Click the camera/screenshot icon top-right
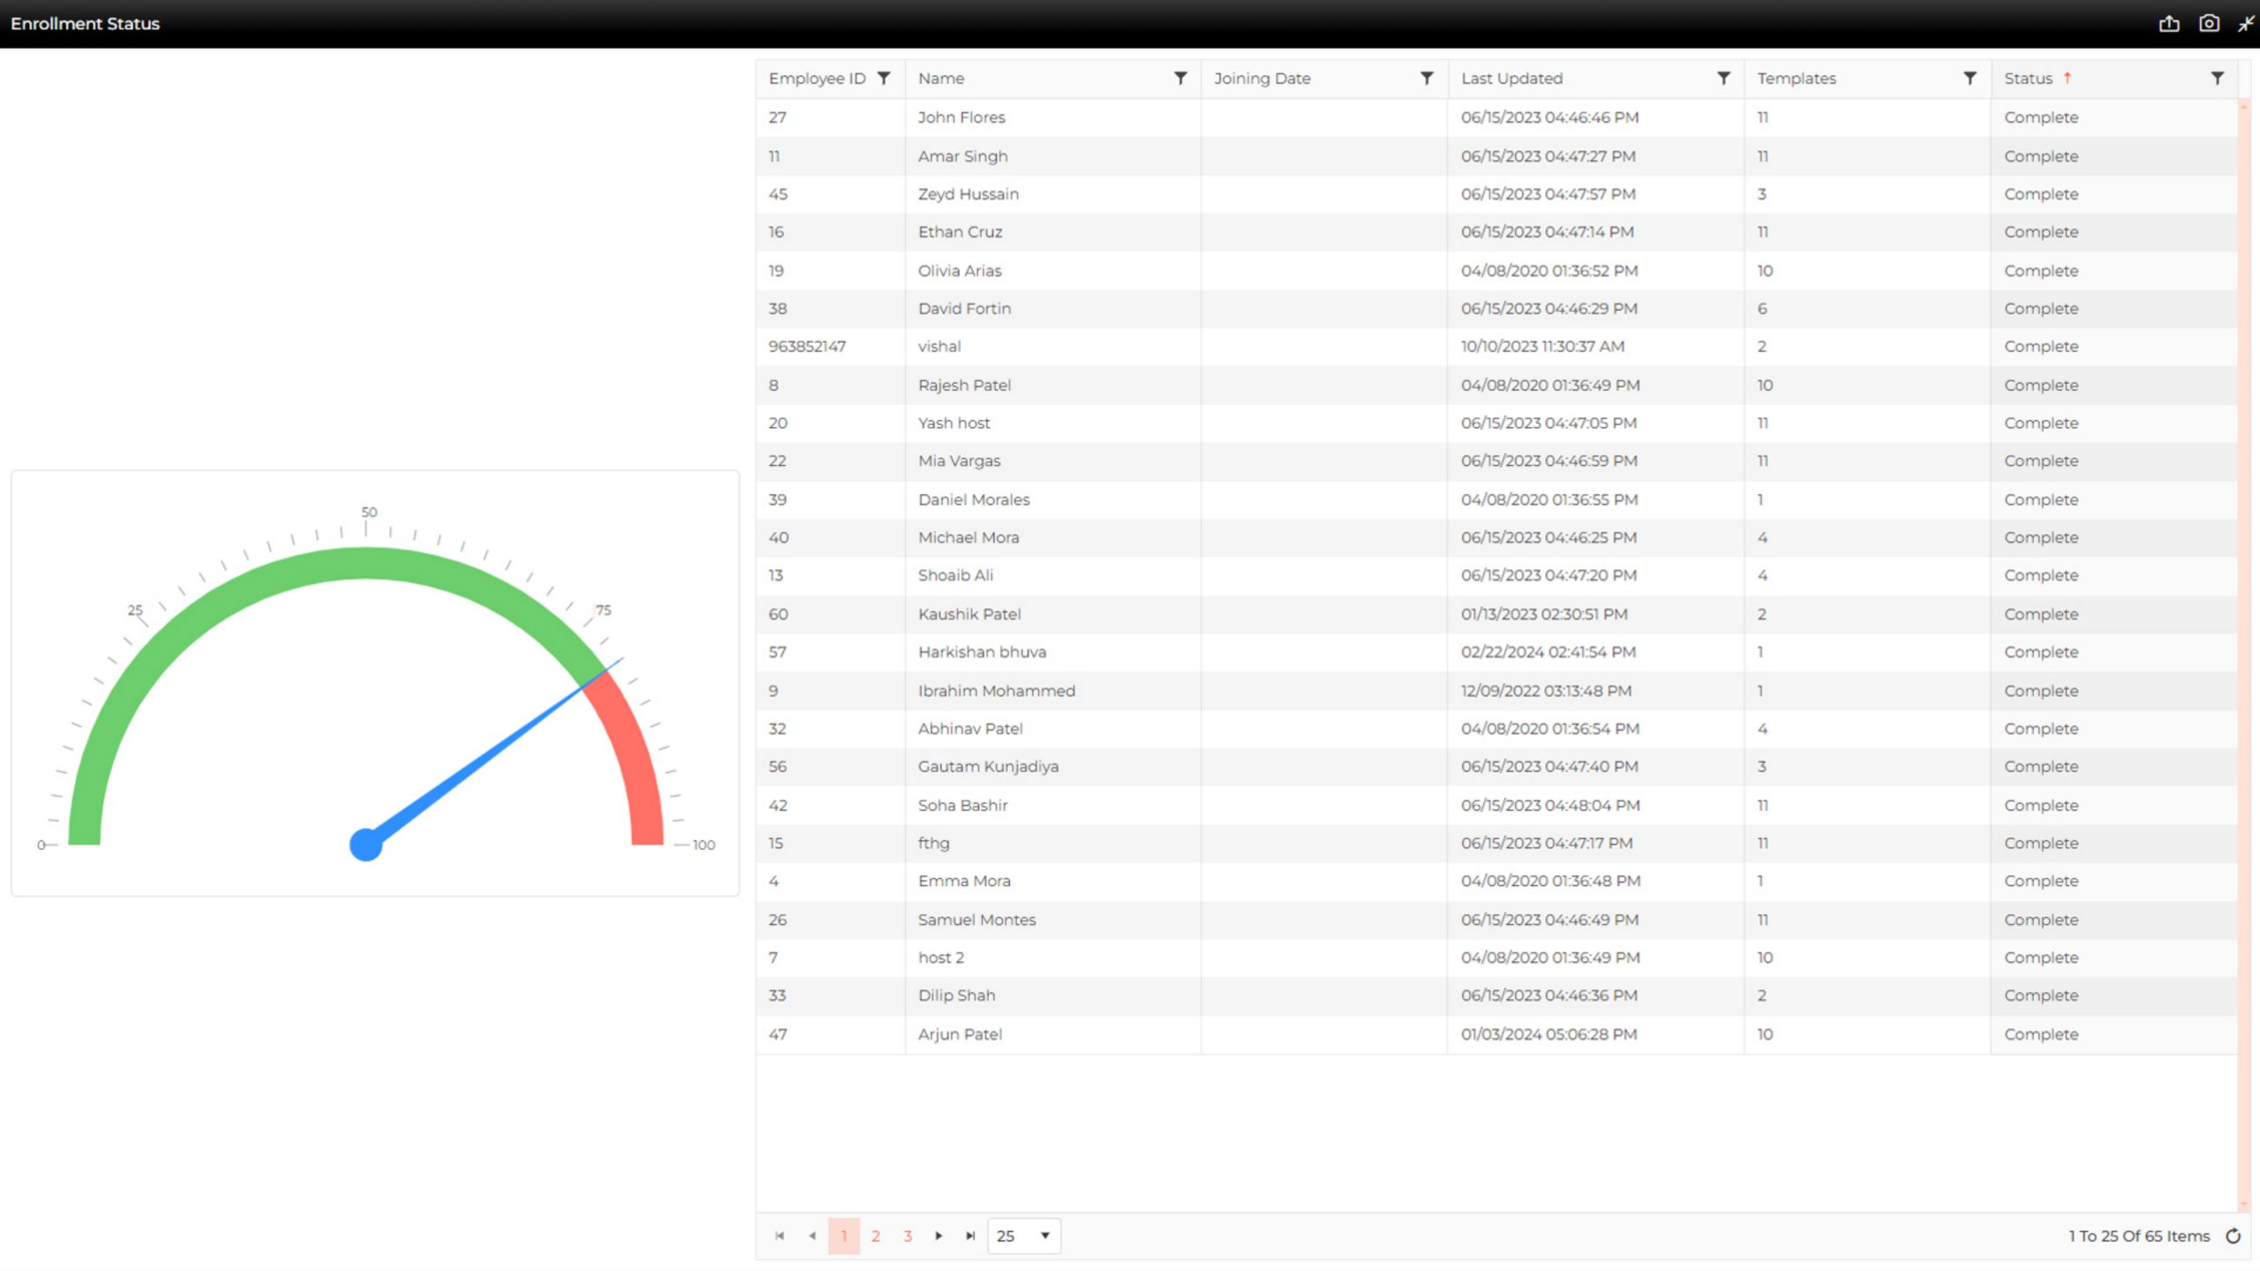Viewport: 2260px width, 1271px height. (x=2205, y=23)
